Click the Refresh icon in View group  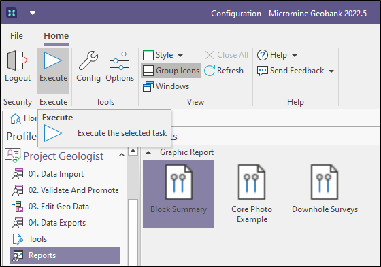point(210,71)
